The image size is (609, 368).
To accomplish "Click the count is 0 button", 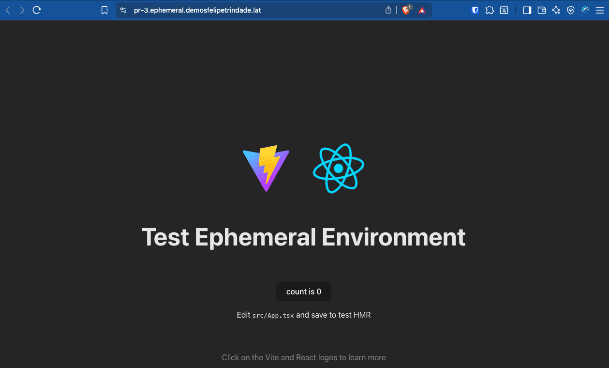I will [304, 291].
